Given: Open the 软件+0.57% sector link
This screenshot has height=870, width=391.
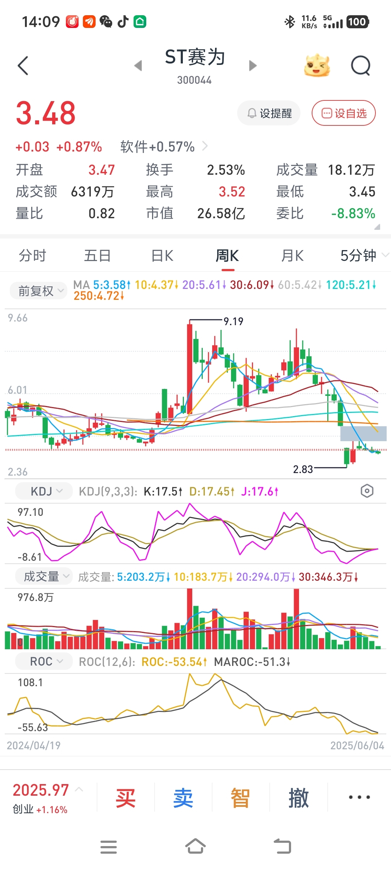Looking at the screenshot, I should [164, 147].
